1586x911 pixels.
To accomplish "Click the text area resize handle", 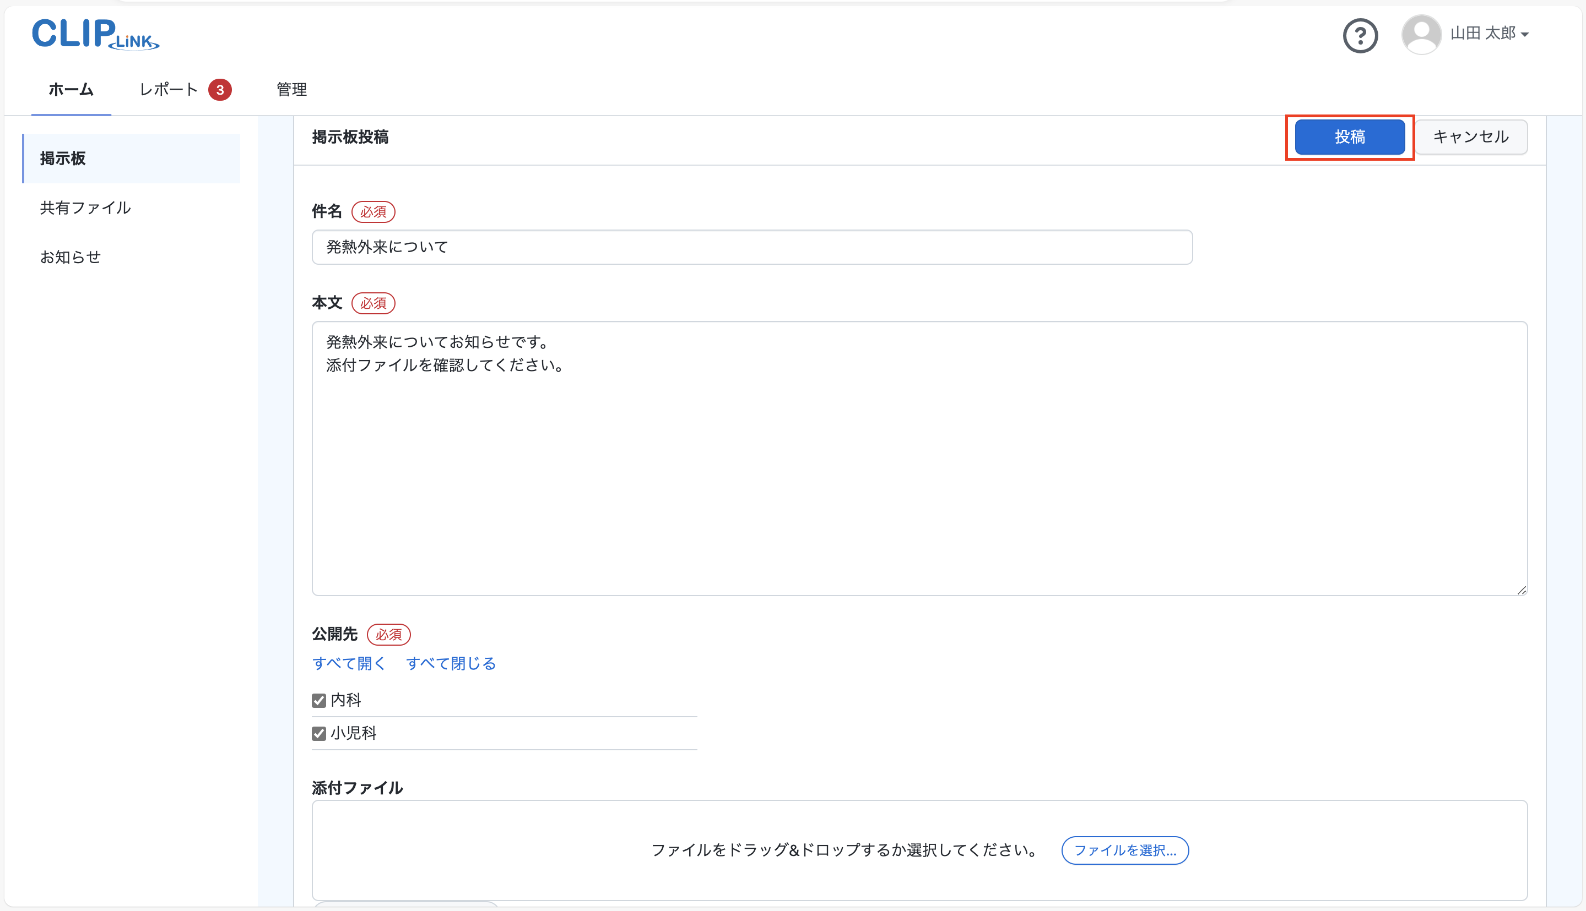I will (1522, 590).
